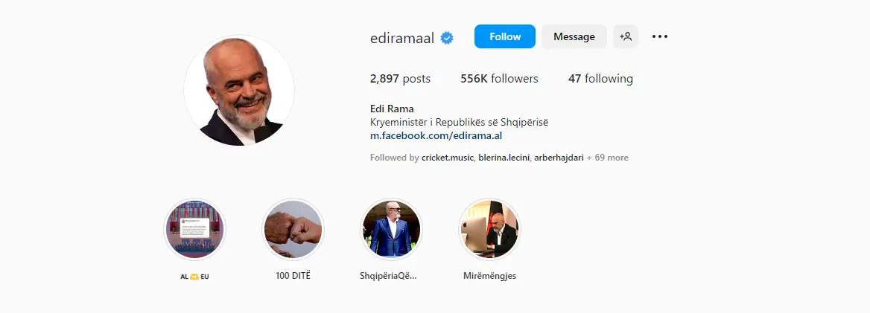The height and width of the screenshot is (313, 870).
Task: Open the 100 DITË fist bump highlight
Action: click(293, 229)
